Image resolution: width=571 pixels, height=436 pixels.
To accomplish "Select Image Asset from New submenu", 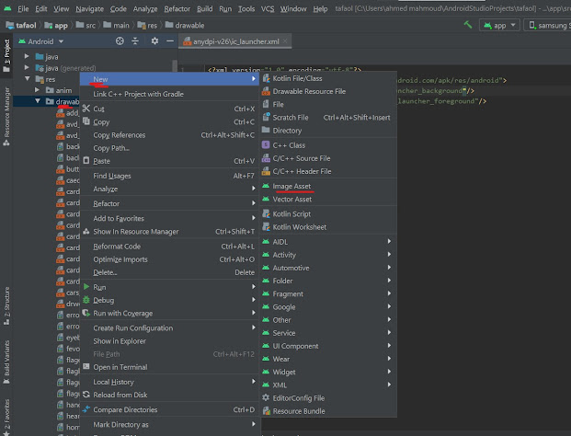I will [291, 186].
